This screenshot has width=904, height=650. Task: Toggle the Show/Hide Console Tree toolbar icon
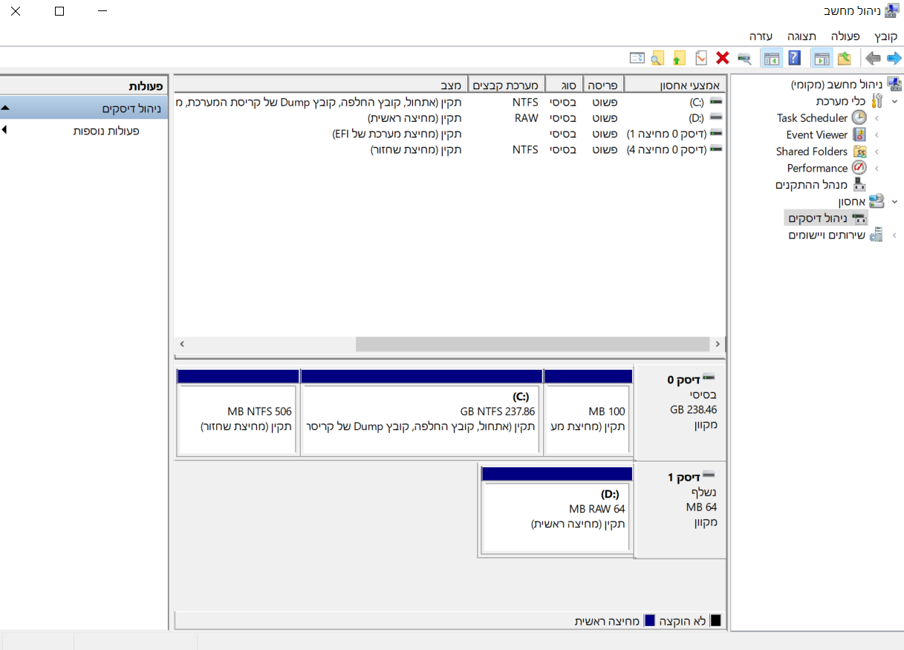click(822, 58)
